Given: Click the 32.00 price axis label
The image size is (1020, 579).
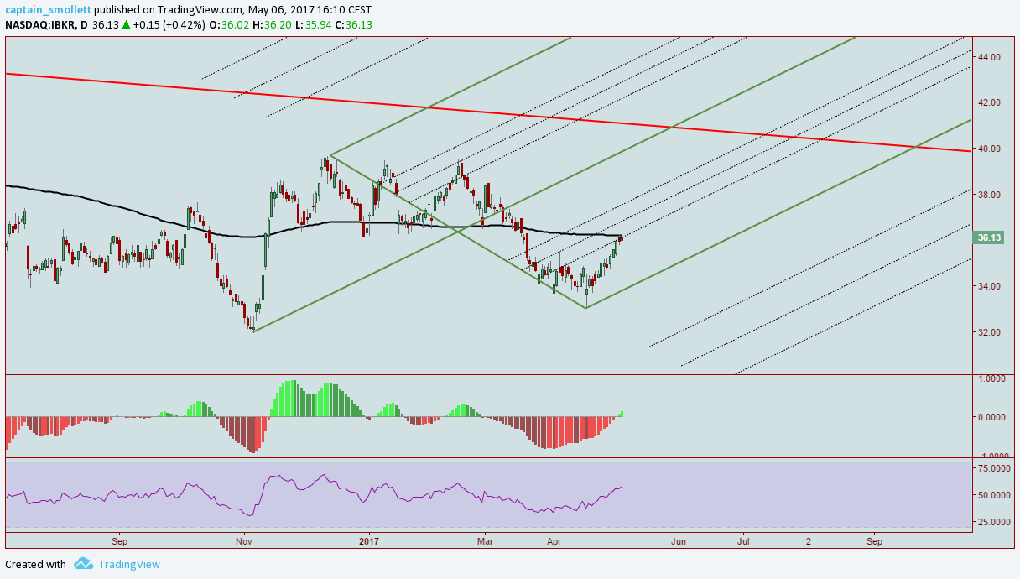Looking at the screenshot, I should click(990, 332).
